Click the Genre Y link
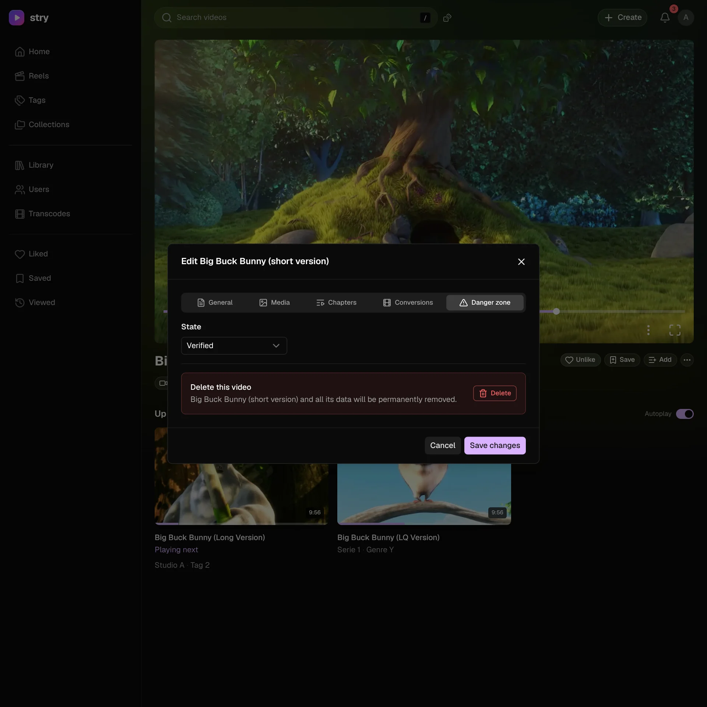This screenshot has width=707, height=707. pyautogui.click(x=380, y=550)
